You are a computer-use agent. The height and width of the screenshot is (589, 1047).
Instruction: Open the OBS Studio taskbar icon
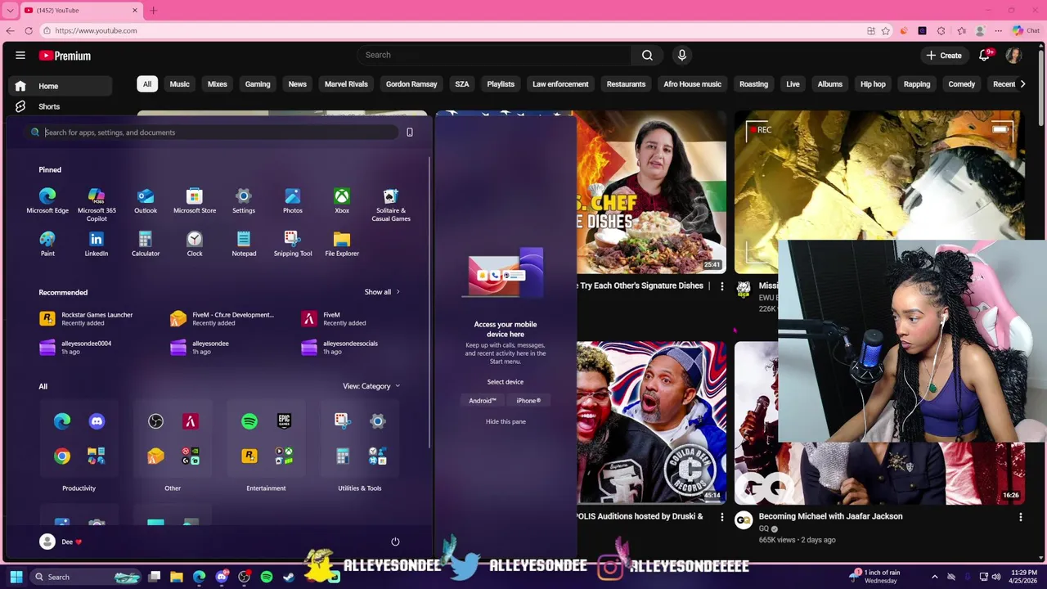[x=244, y=577]
